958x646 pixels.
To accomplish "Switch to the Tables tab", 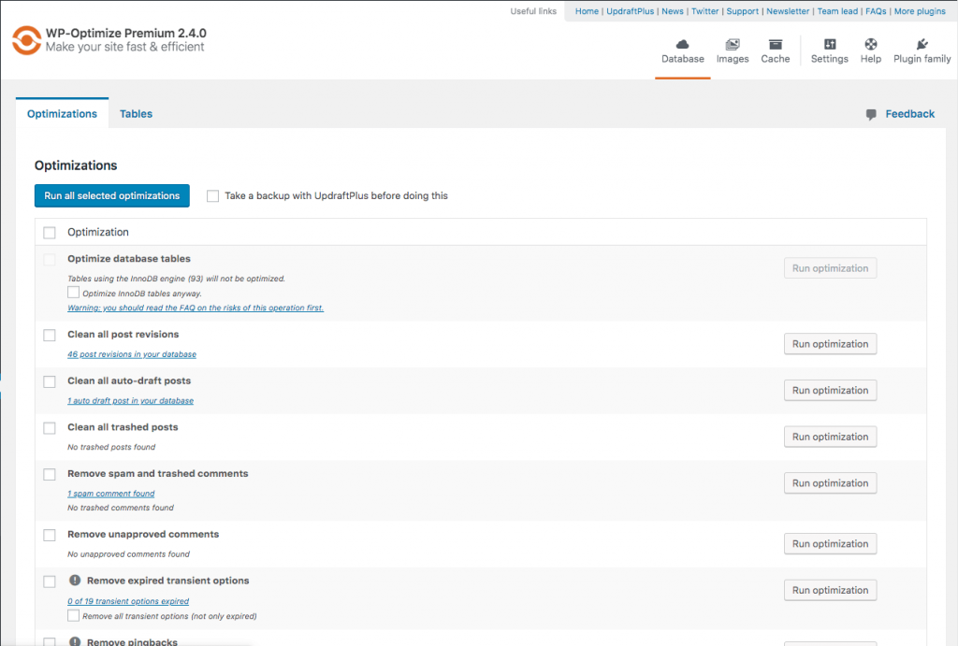I will click(x=136, y=113).
